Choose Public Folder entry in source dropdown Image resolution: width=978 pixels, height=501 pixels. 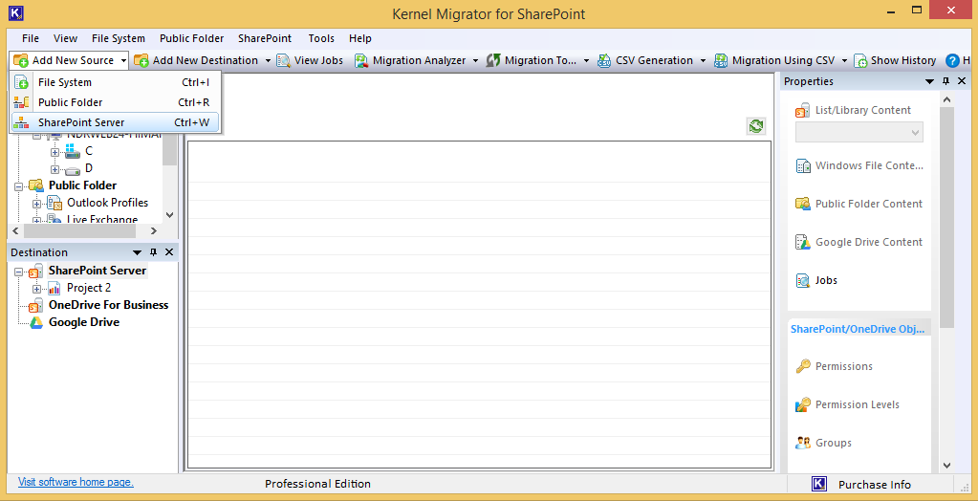116,102
